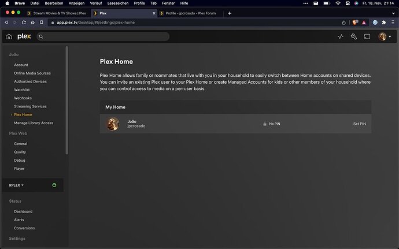The width and height of the screenshot is (399, 249).
Task: Expand the RPLEX server dropdown
Action: pos(16,185)
